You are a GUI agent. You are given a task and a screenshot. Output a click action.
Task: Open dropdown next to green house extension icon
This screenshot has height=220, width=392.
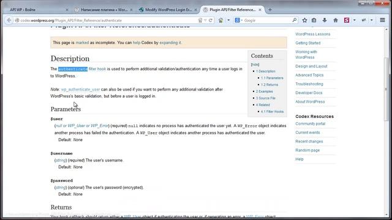coord(228,20)
